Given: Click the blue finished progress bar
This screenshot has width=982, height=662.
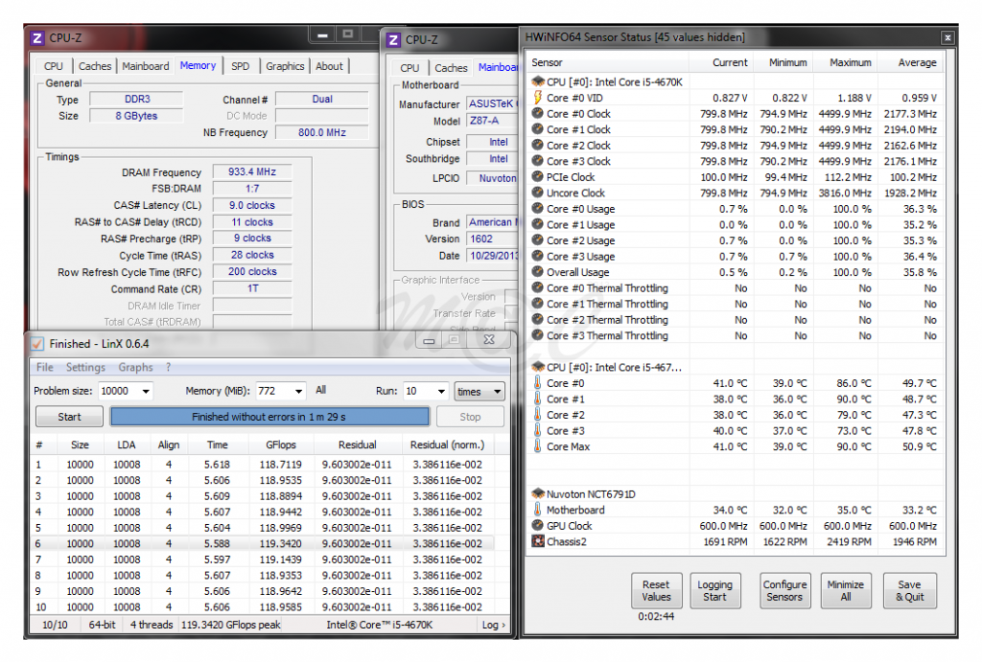Looking at the screenshot, I should (x=270, y=416).
